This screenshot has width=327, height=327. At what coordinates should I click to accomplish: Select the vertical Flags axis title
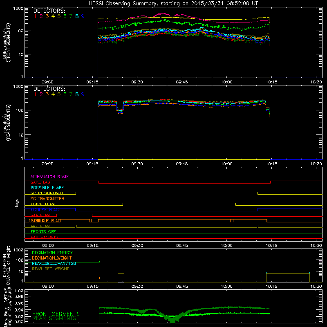click(17, 204)
